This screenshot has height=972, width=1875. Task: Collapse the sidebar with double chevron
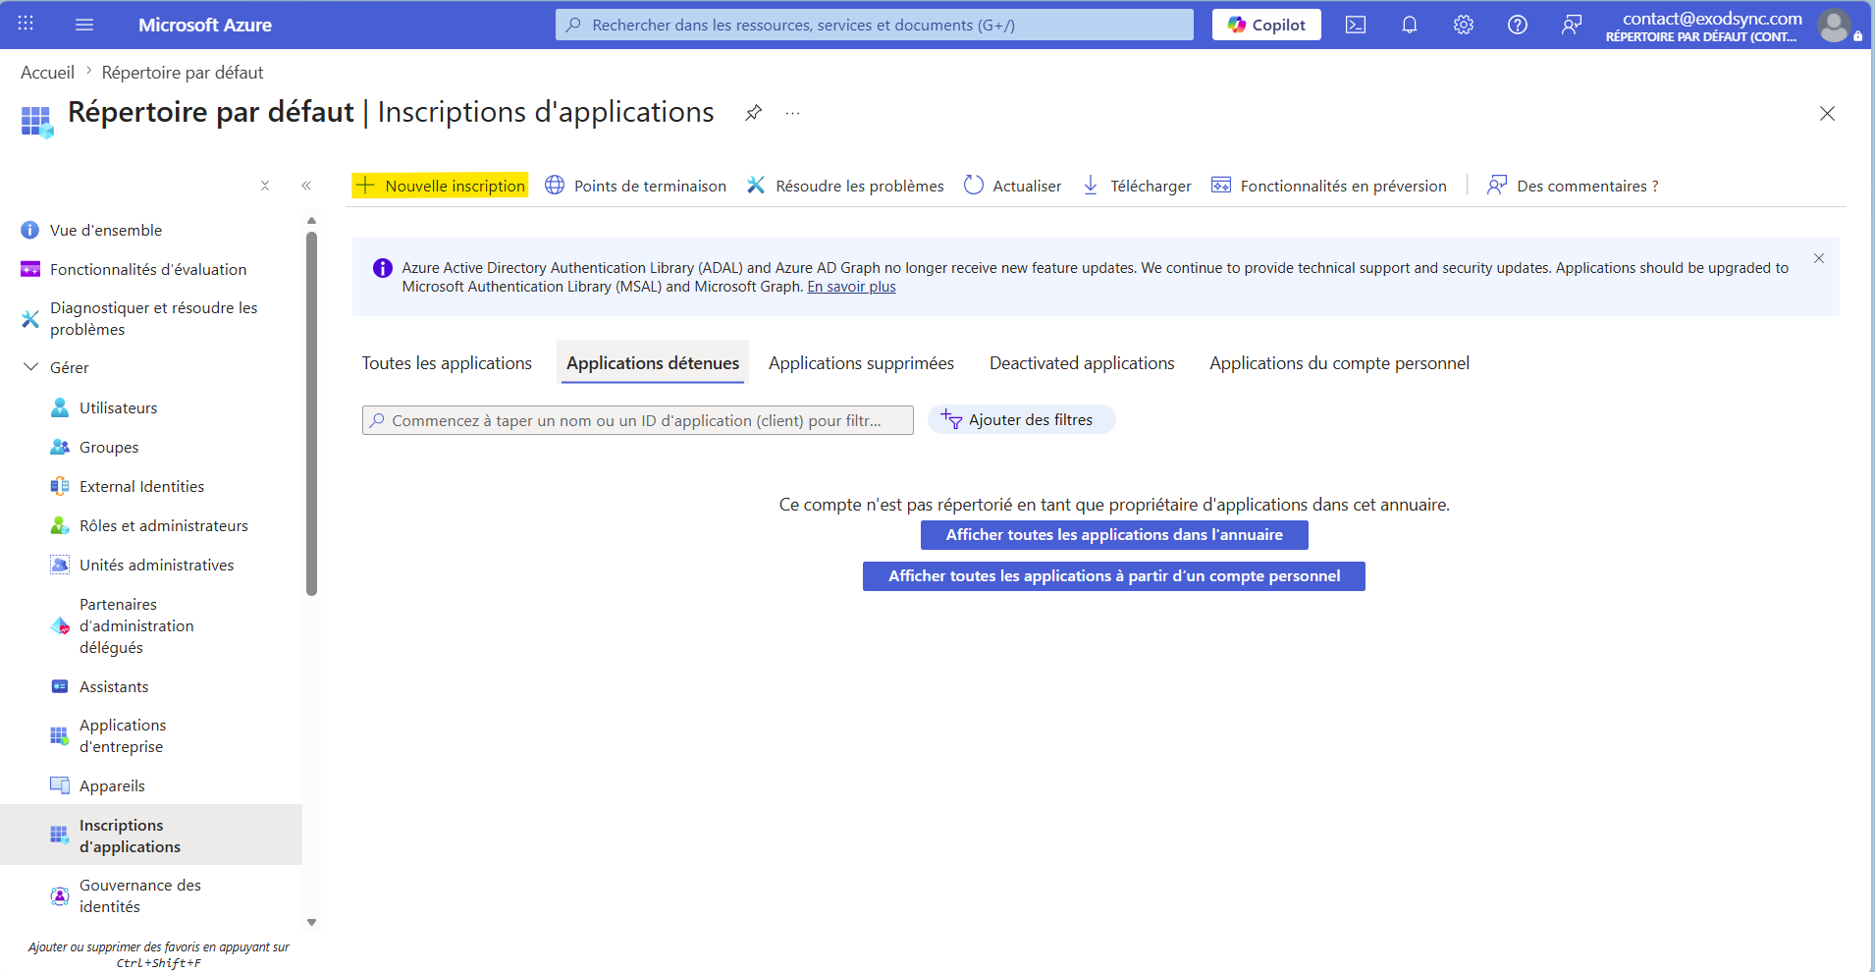click(x=306, y=186)
